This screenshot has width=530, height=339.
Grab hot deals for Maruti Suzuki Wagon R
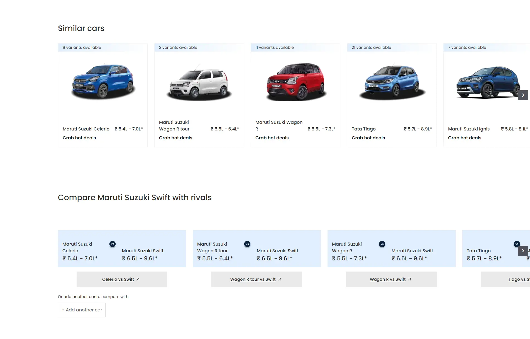click(x=272, y=138)
